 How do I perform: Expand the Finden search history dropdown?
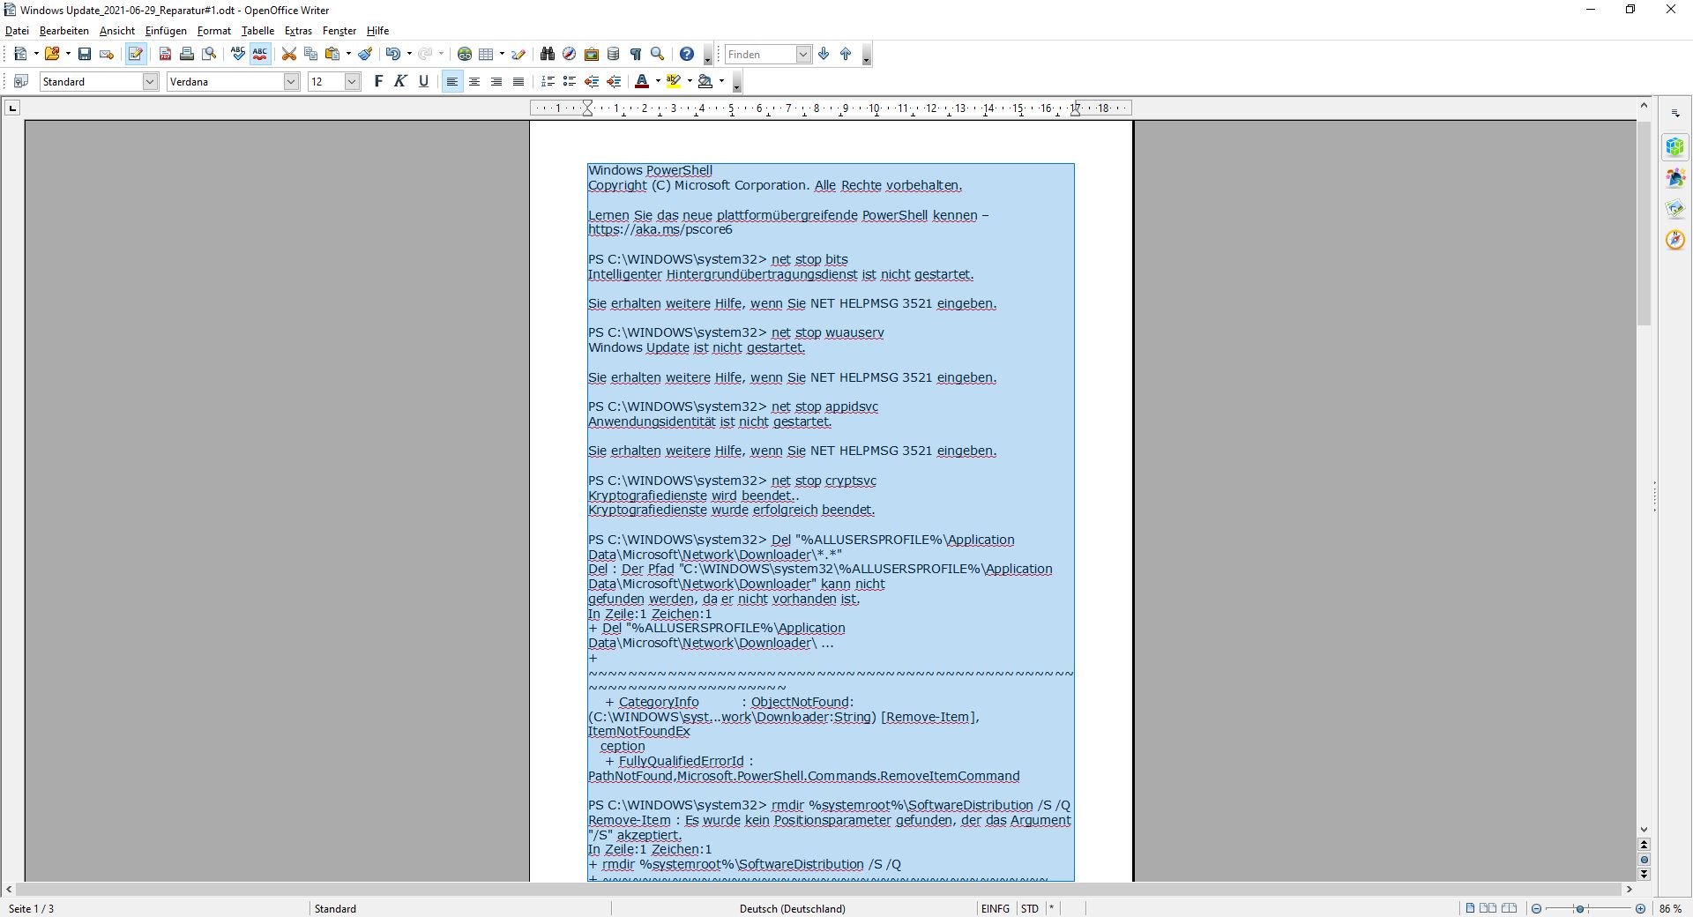point(803,55)
